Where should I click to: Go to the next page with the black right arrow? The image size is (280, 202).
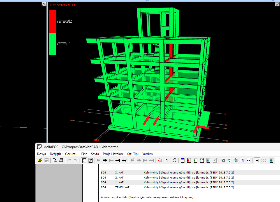pyautogui.click(x=105, y=160)
